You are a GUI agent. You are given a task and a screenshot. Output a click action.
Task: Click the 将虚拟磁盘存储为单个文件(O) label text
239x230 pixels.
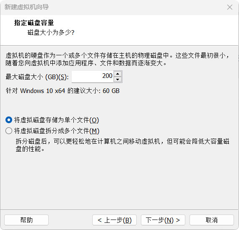(57, 120)
